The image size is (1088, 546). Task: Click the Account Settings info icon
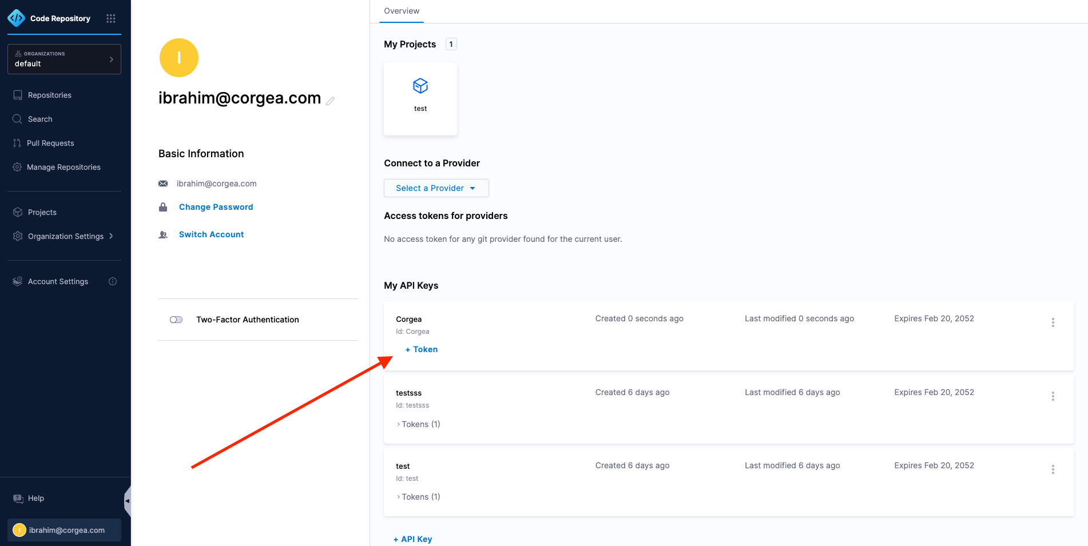point(113,281)
